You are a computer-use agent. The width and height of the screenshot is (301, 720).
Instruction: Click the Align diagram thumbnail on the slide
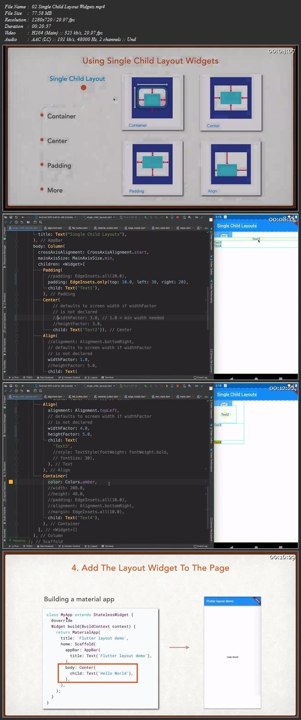coord(231,168)
